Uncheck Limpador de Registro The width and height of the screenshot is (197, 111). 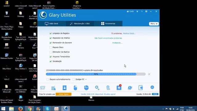click(50, 33)
